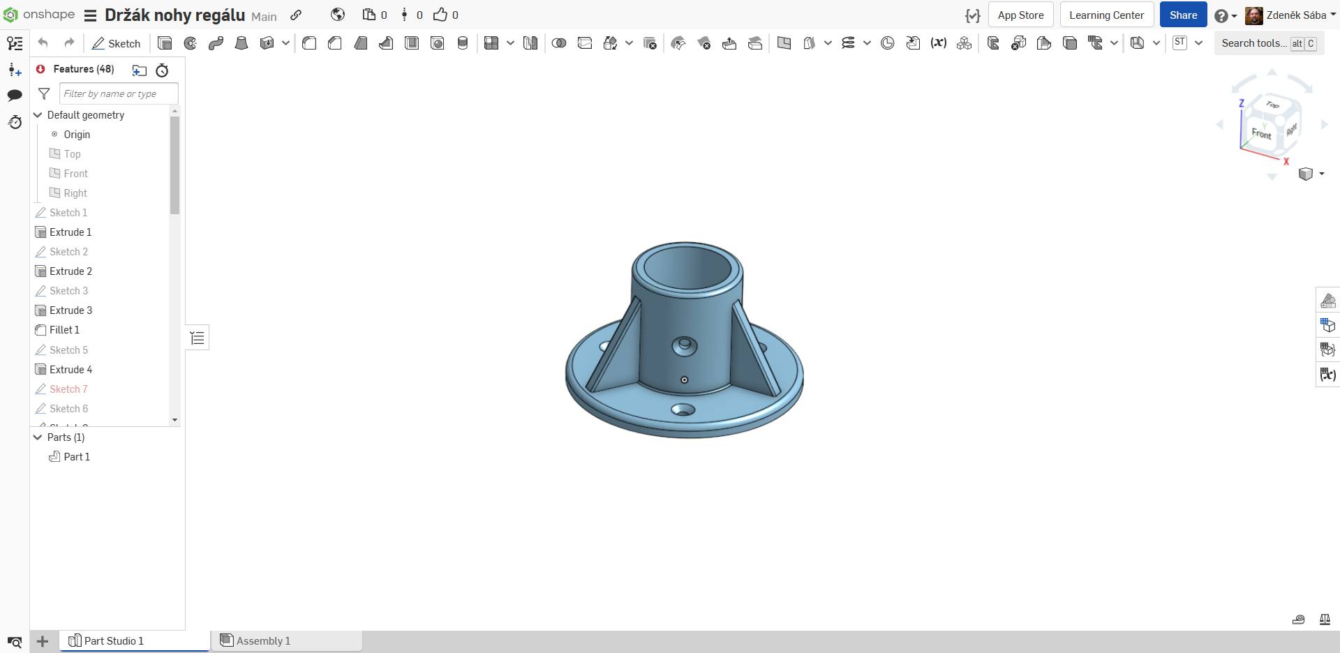Open the Variable (x) feature tool
This screenshot has width=1340, height=653.
pyautogui.click(x=939, y=43)
